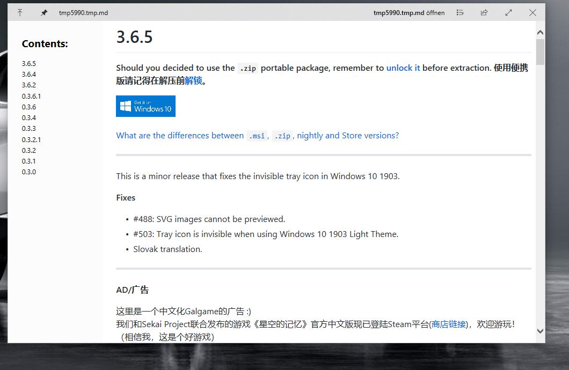Open the 商店链接 Steam store link
The image size is (569, 370).
[x=449, y=324]
